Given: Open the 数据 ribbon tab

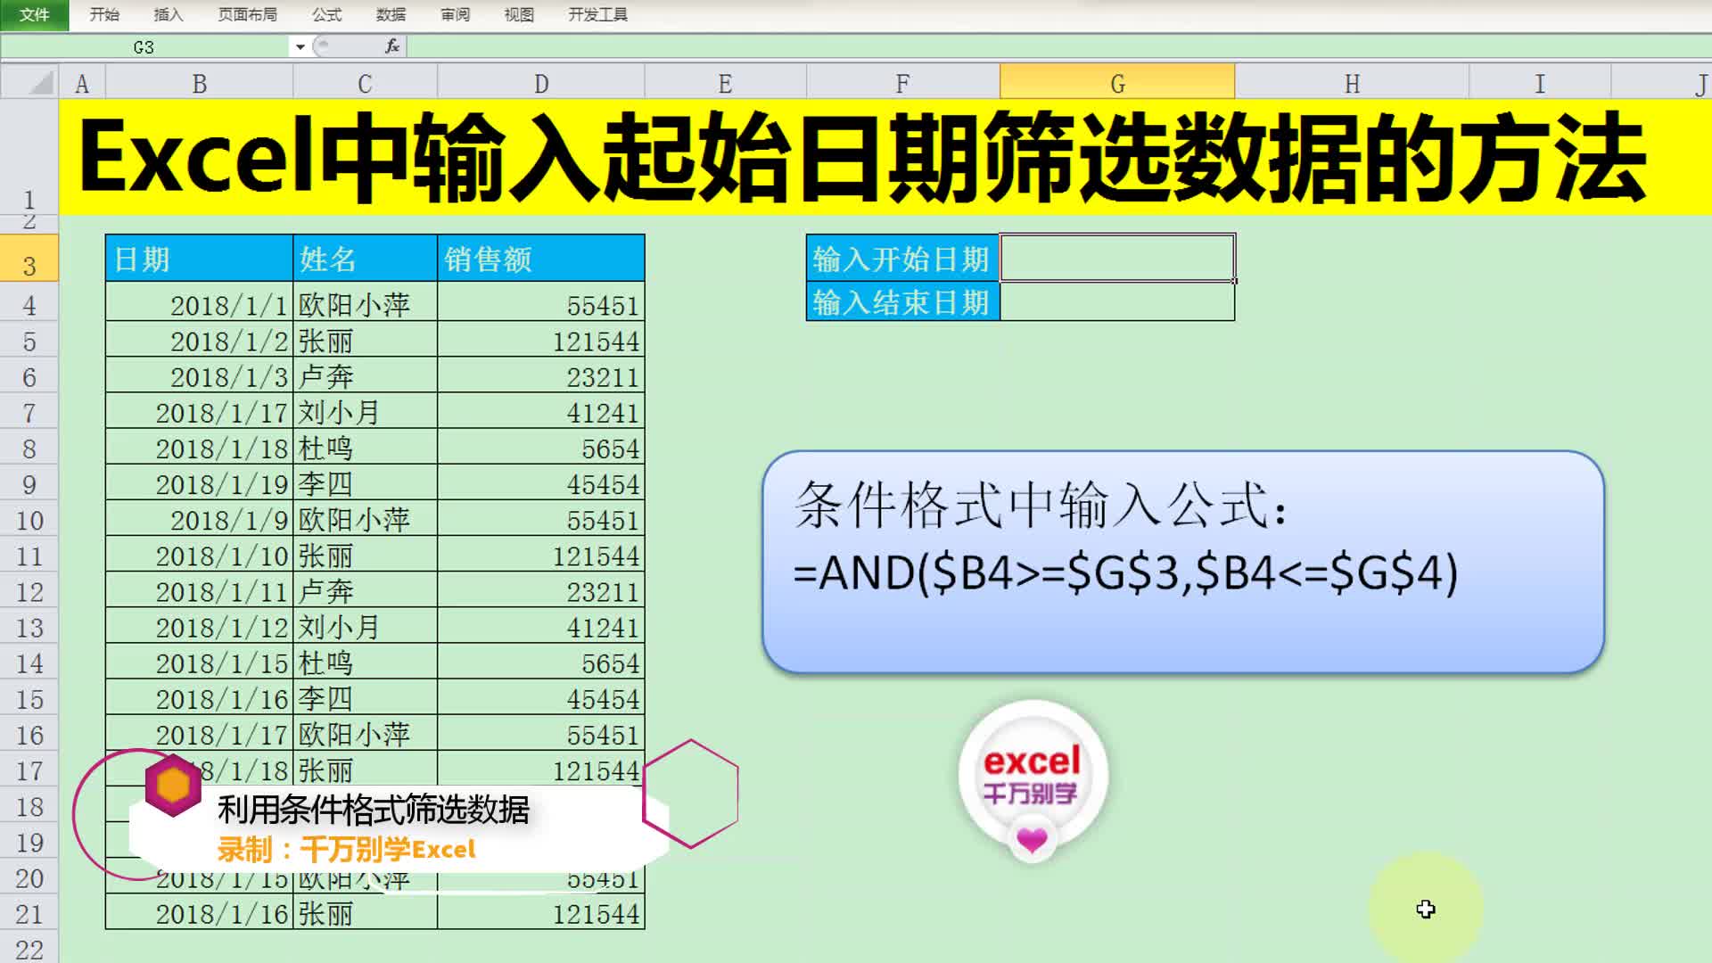Looking at the screenshot, I should (x=391, y=14).
